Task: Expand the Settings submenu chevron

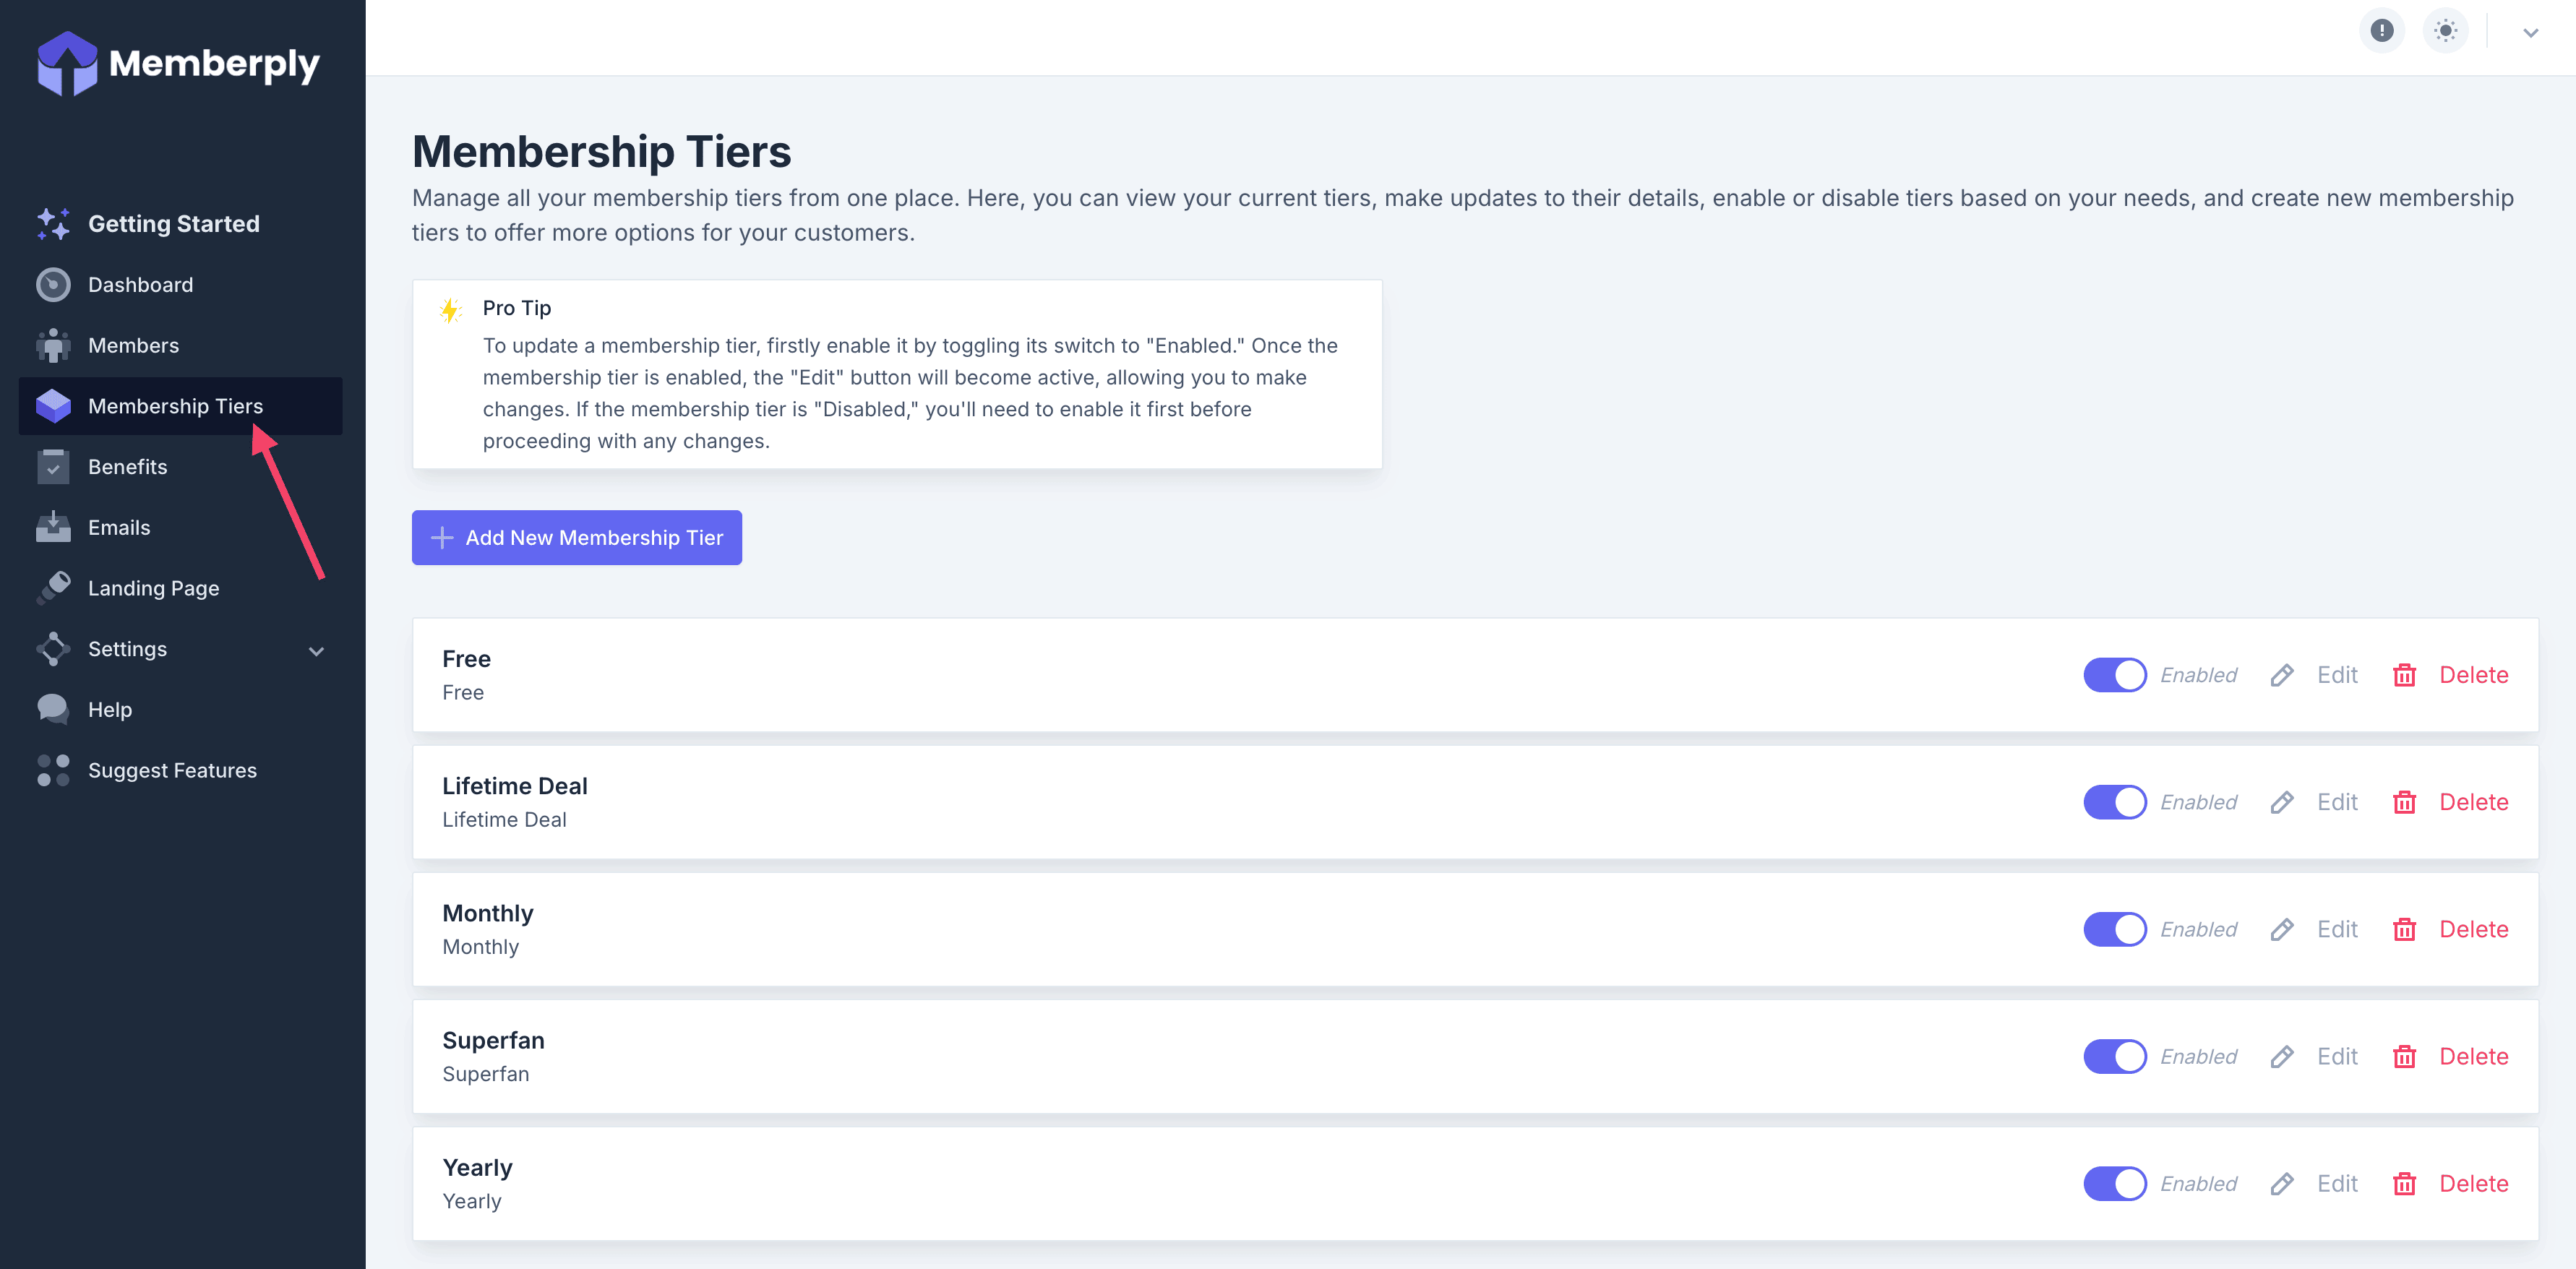Action: point(316,651)
